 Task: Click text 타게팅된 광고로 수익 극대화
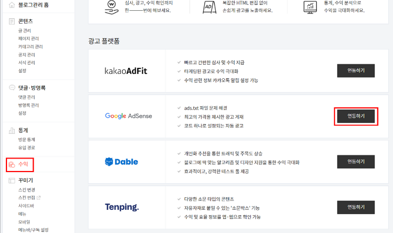(x=211, y=71)
